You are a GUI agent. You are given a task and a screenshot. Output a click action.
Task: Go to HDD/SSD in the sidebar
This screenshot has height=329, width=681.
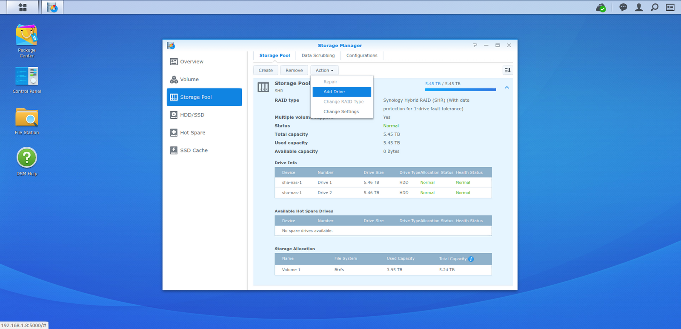coord(204,115)
